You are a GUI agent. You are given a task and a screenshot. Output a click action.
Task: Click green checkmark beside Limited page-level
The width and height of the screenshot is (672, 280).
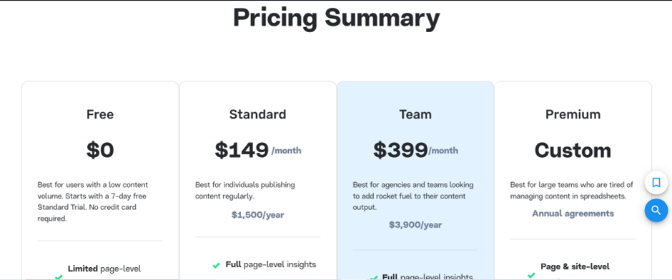point(59,277)
